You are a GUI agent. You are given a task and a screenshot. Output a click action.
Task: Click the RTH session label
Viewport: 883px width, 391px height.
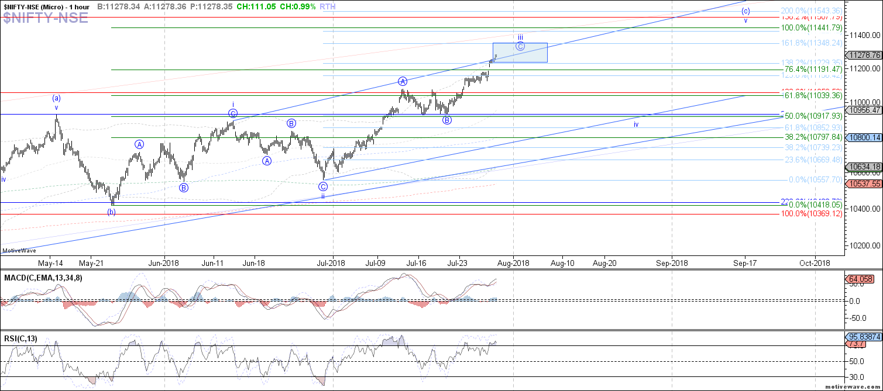(329, 6)
